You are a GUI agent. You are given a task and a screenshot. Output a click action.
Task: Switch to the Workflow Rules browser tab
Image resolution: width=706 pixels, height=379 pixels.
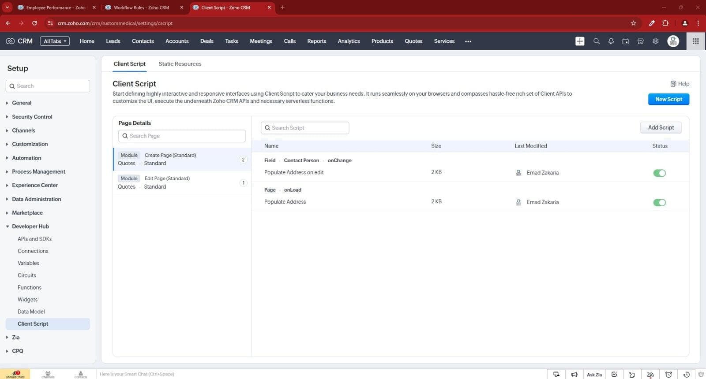click(x=141, y=7)
